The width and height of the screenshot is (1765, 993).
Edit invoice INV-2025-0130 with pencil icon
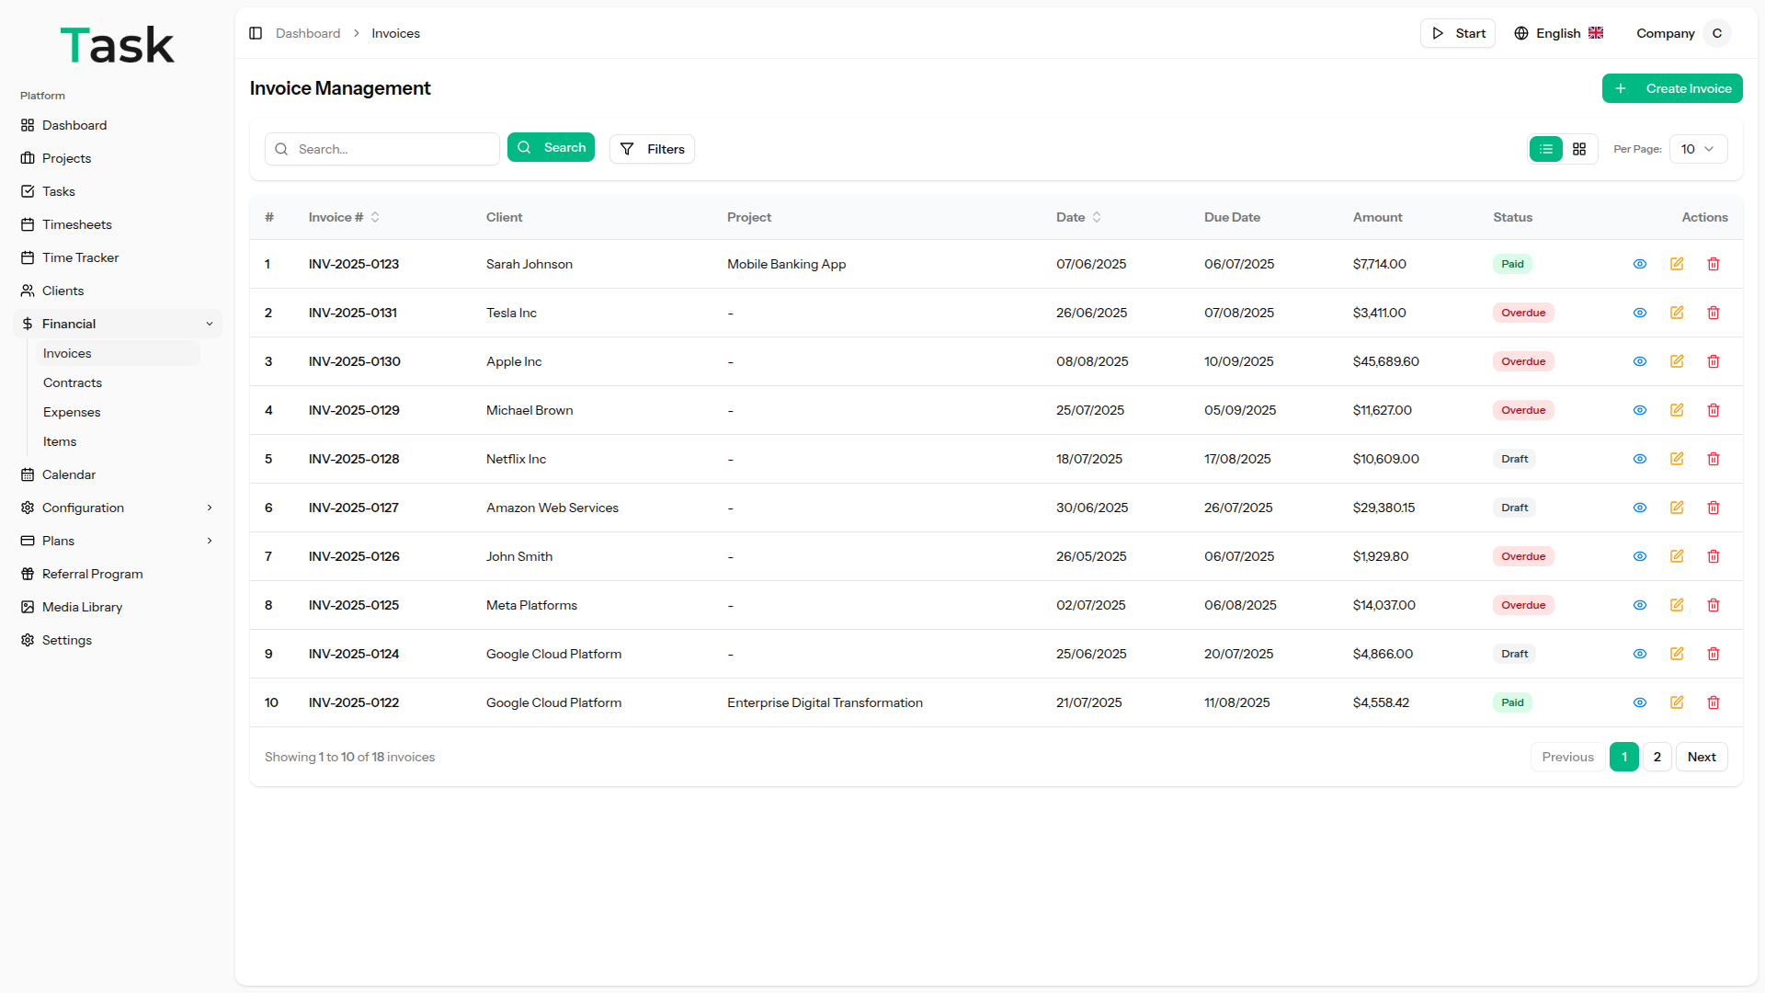tap(1676, 361)
